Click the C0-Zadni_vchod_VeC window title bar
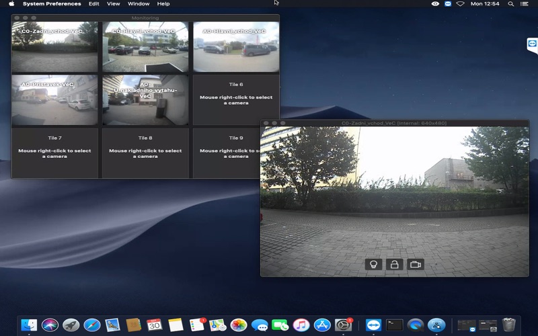This screenshot has height=336, width=538. click(x=395, y=123)
